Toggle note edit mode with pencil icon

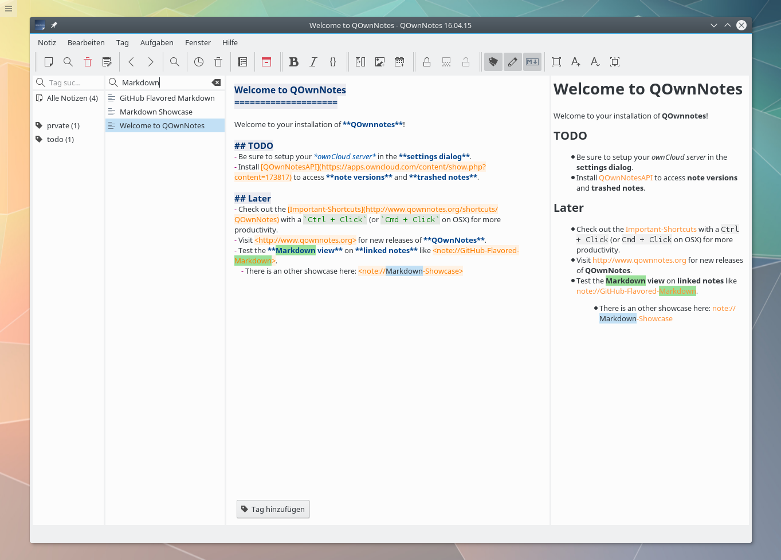coord(512,62)
